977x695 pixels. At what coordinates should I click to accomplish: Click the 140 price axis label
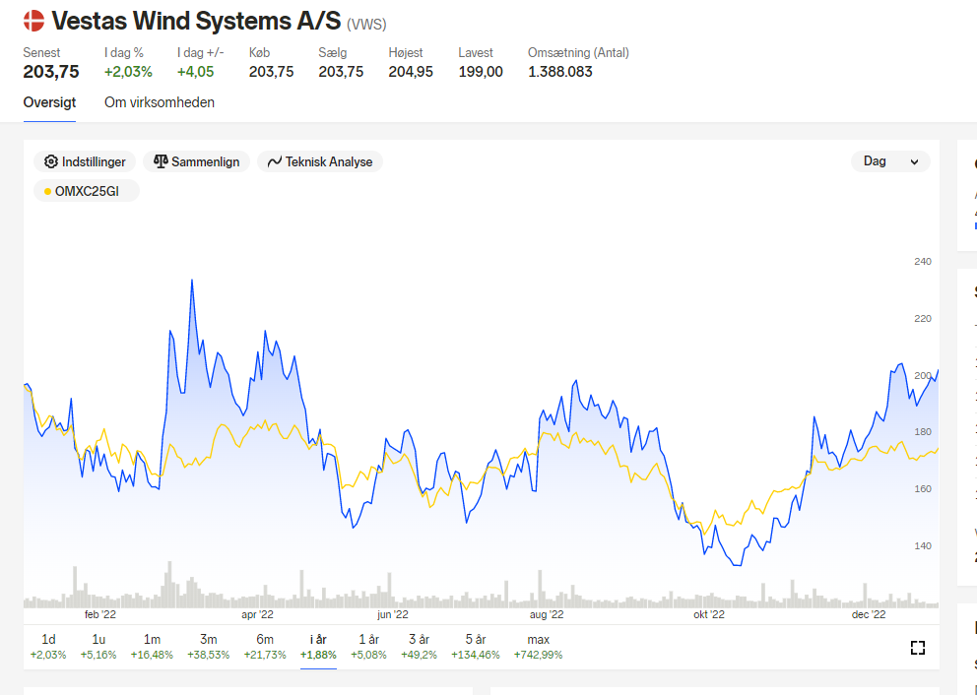tap(923, 546)
